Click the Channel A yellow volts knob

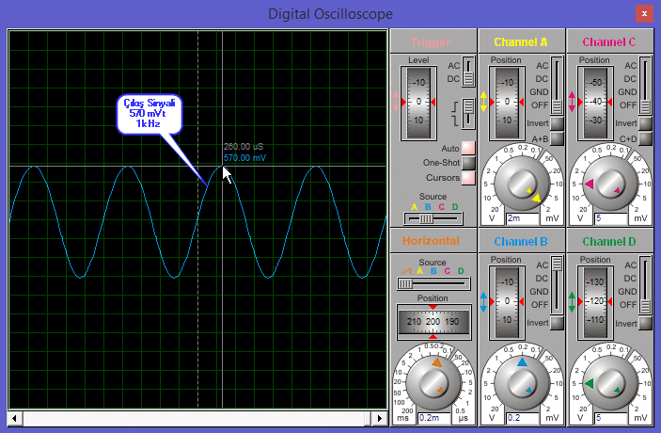522,184
